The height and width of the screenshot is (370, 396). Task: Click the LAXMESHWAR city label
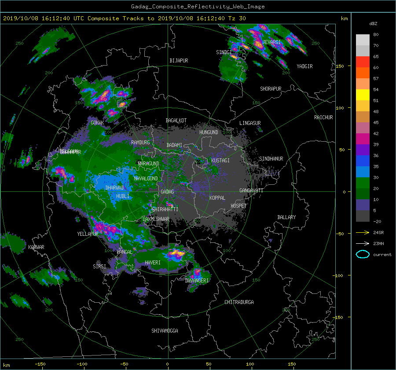coord(156,219)
